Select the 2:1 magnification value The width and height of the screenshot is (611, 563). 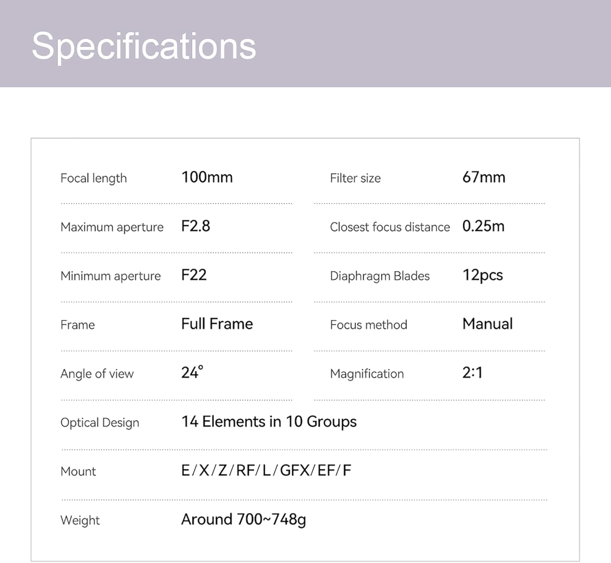(x=472, y=372)
